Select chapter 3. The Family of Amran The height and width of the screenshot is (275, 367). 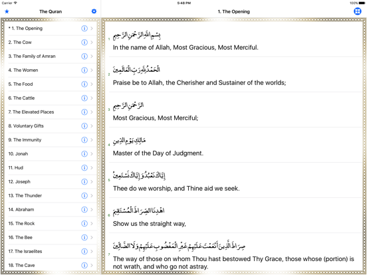pos(51,56)
